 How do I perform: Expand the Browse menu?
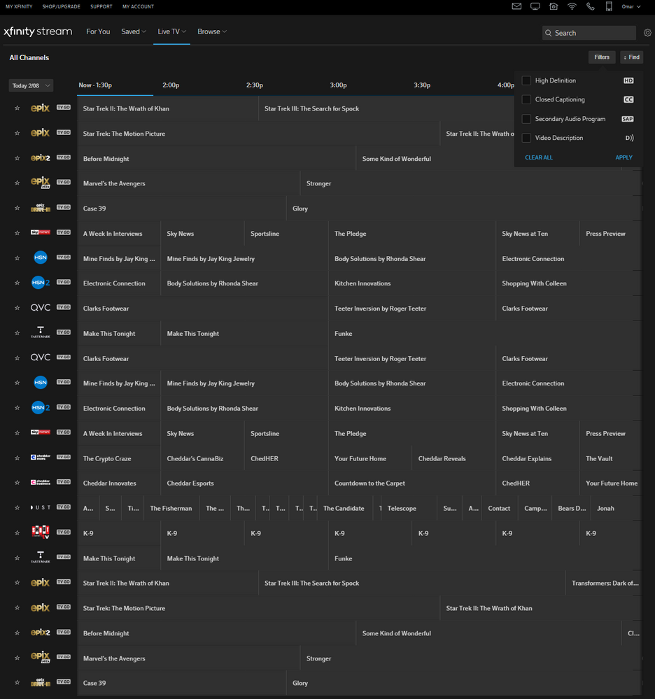click(211, 31)
